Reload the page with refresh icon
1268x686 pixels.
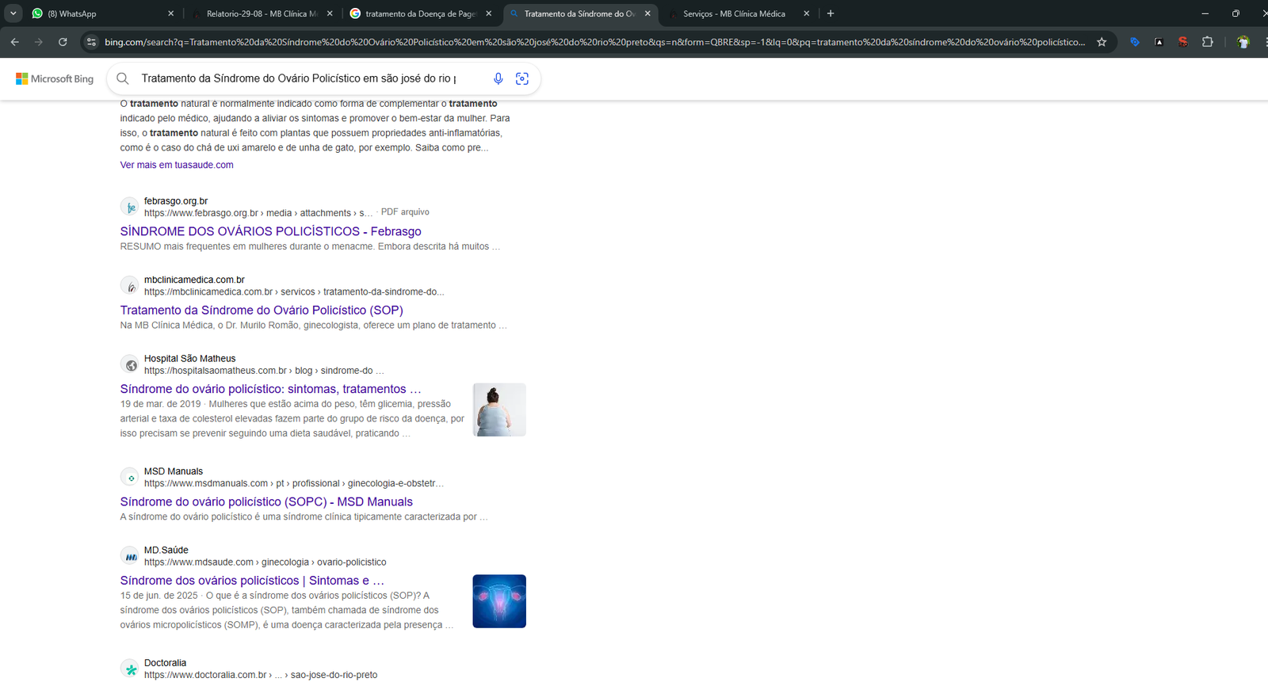click(x=63, y=42)
